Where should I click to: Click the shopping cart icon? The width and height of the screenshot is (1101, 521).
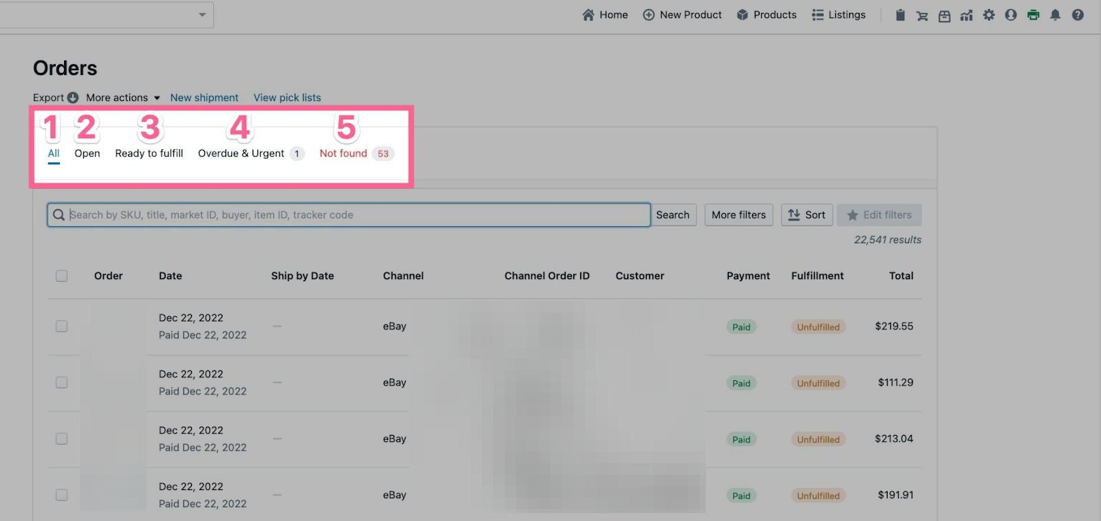(922, 15)
